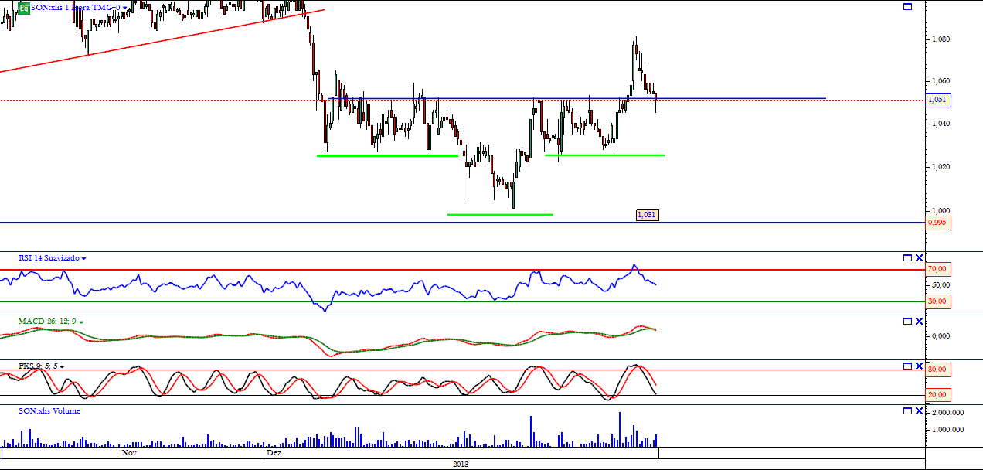Screen dimensions: 983x470
Task: Expand the RSI 14 Suavizado dropdown
Action: pos(84,258)
